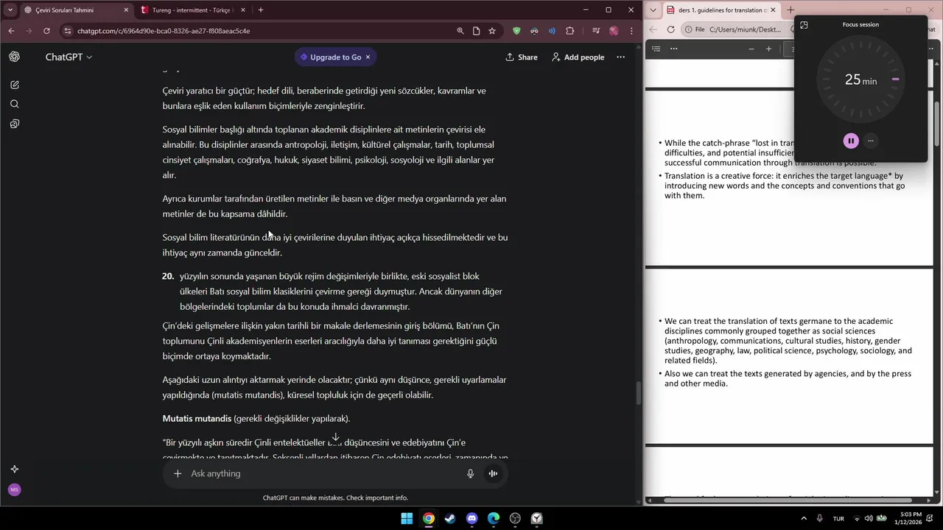This screenshot has width=943, height=530.
Task: Open the Edge tab actions dropdown
Action: pyautogui.click(x=653, y=10)
